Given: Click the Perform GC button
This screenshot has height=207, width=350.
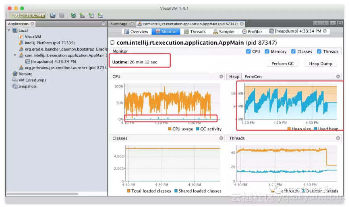Looking at the screenshot, I should [x=283, y=64].
